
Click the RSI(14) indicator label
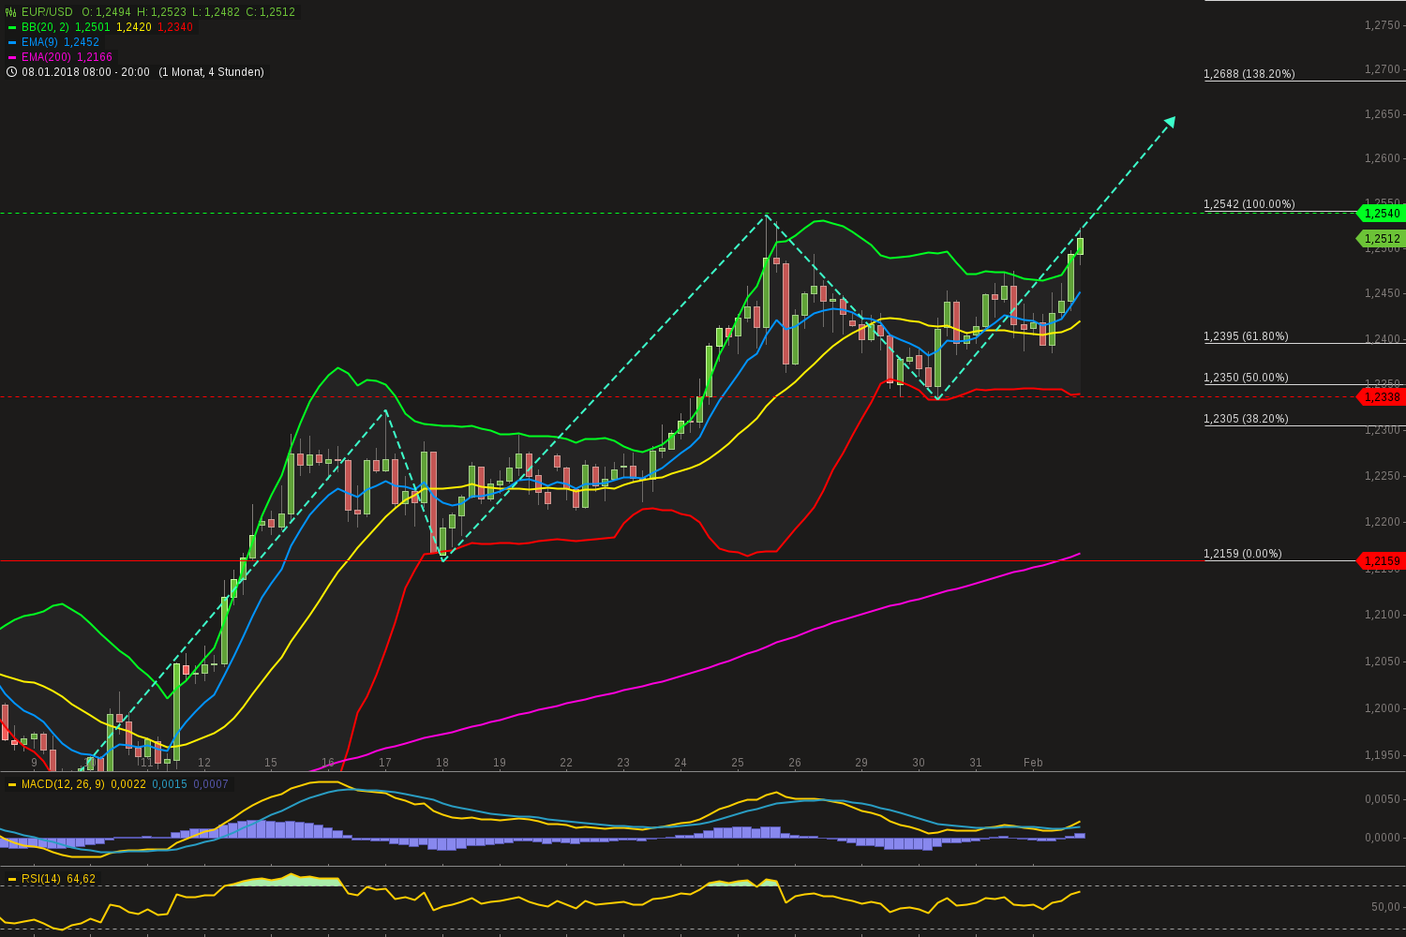(41, 879)
